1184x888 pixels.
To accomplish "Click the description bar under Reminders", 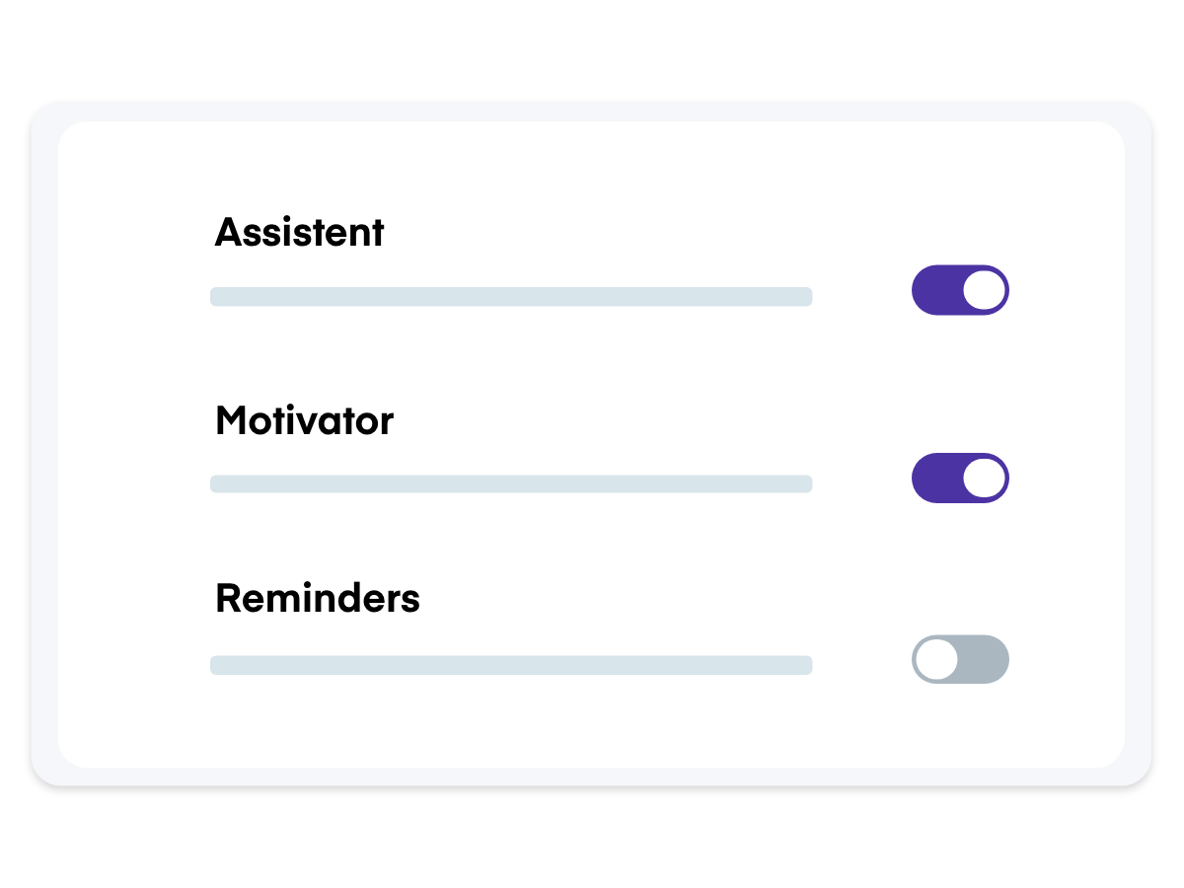I will point(511,665).
